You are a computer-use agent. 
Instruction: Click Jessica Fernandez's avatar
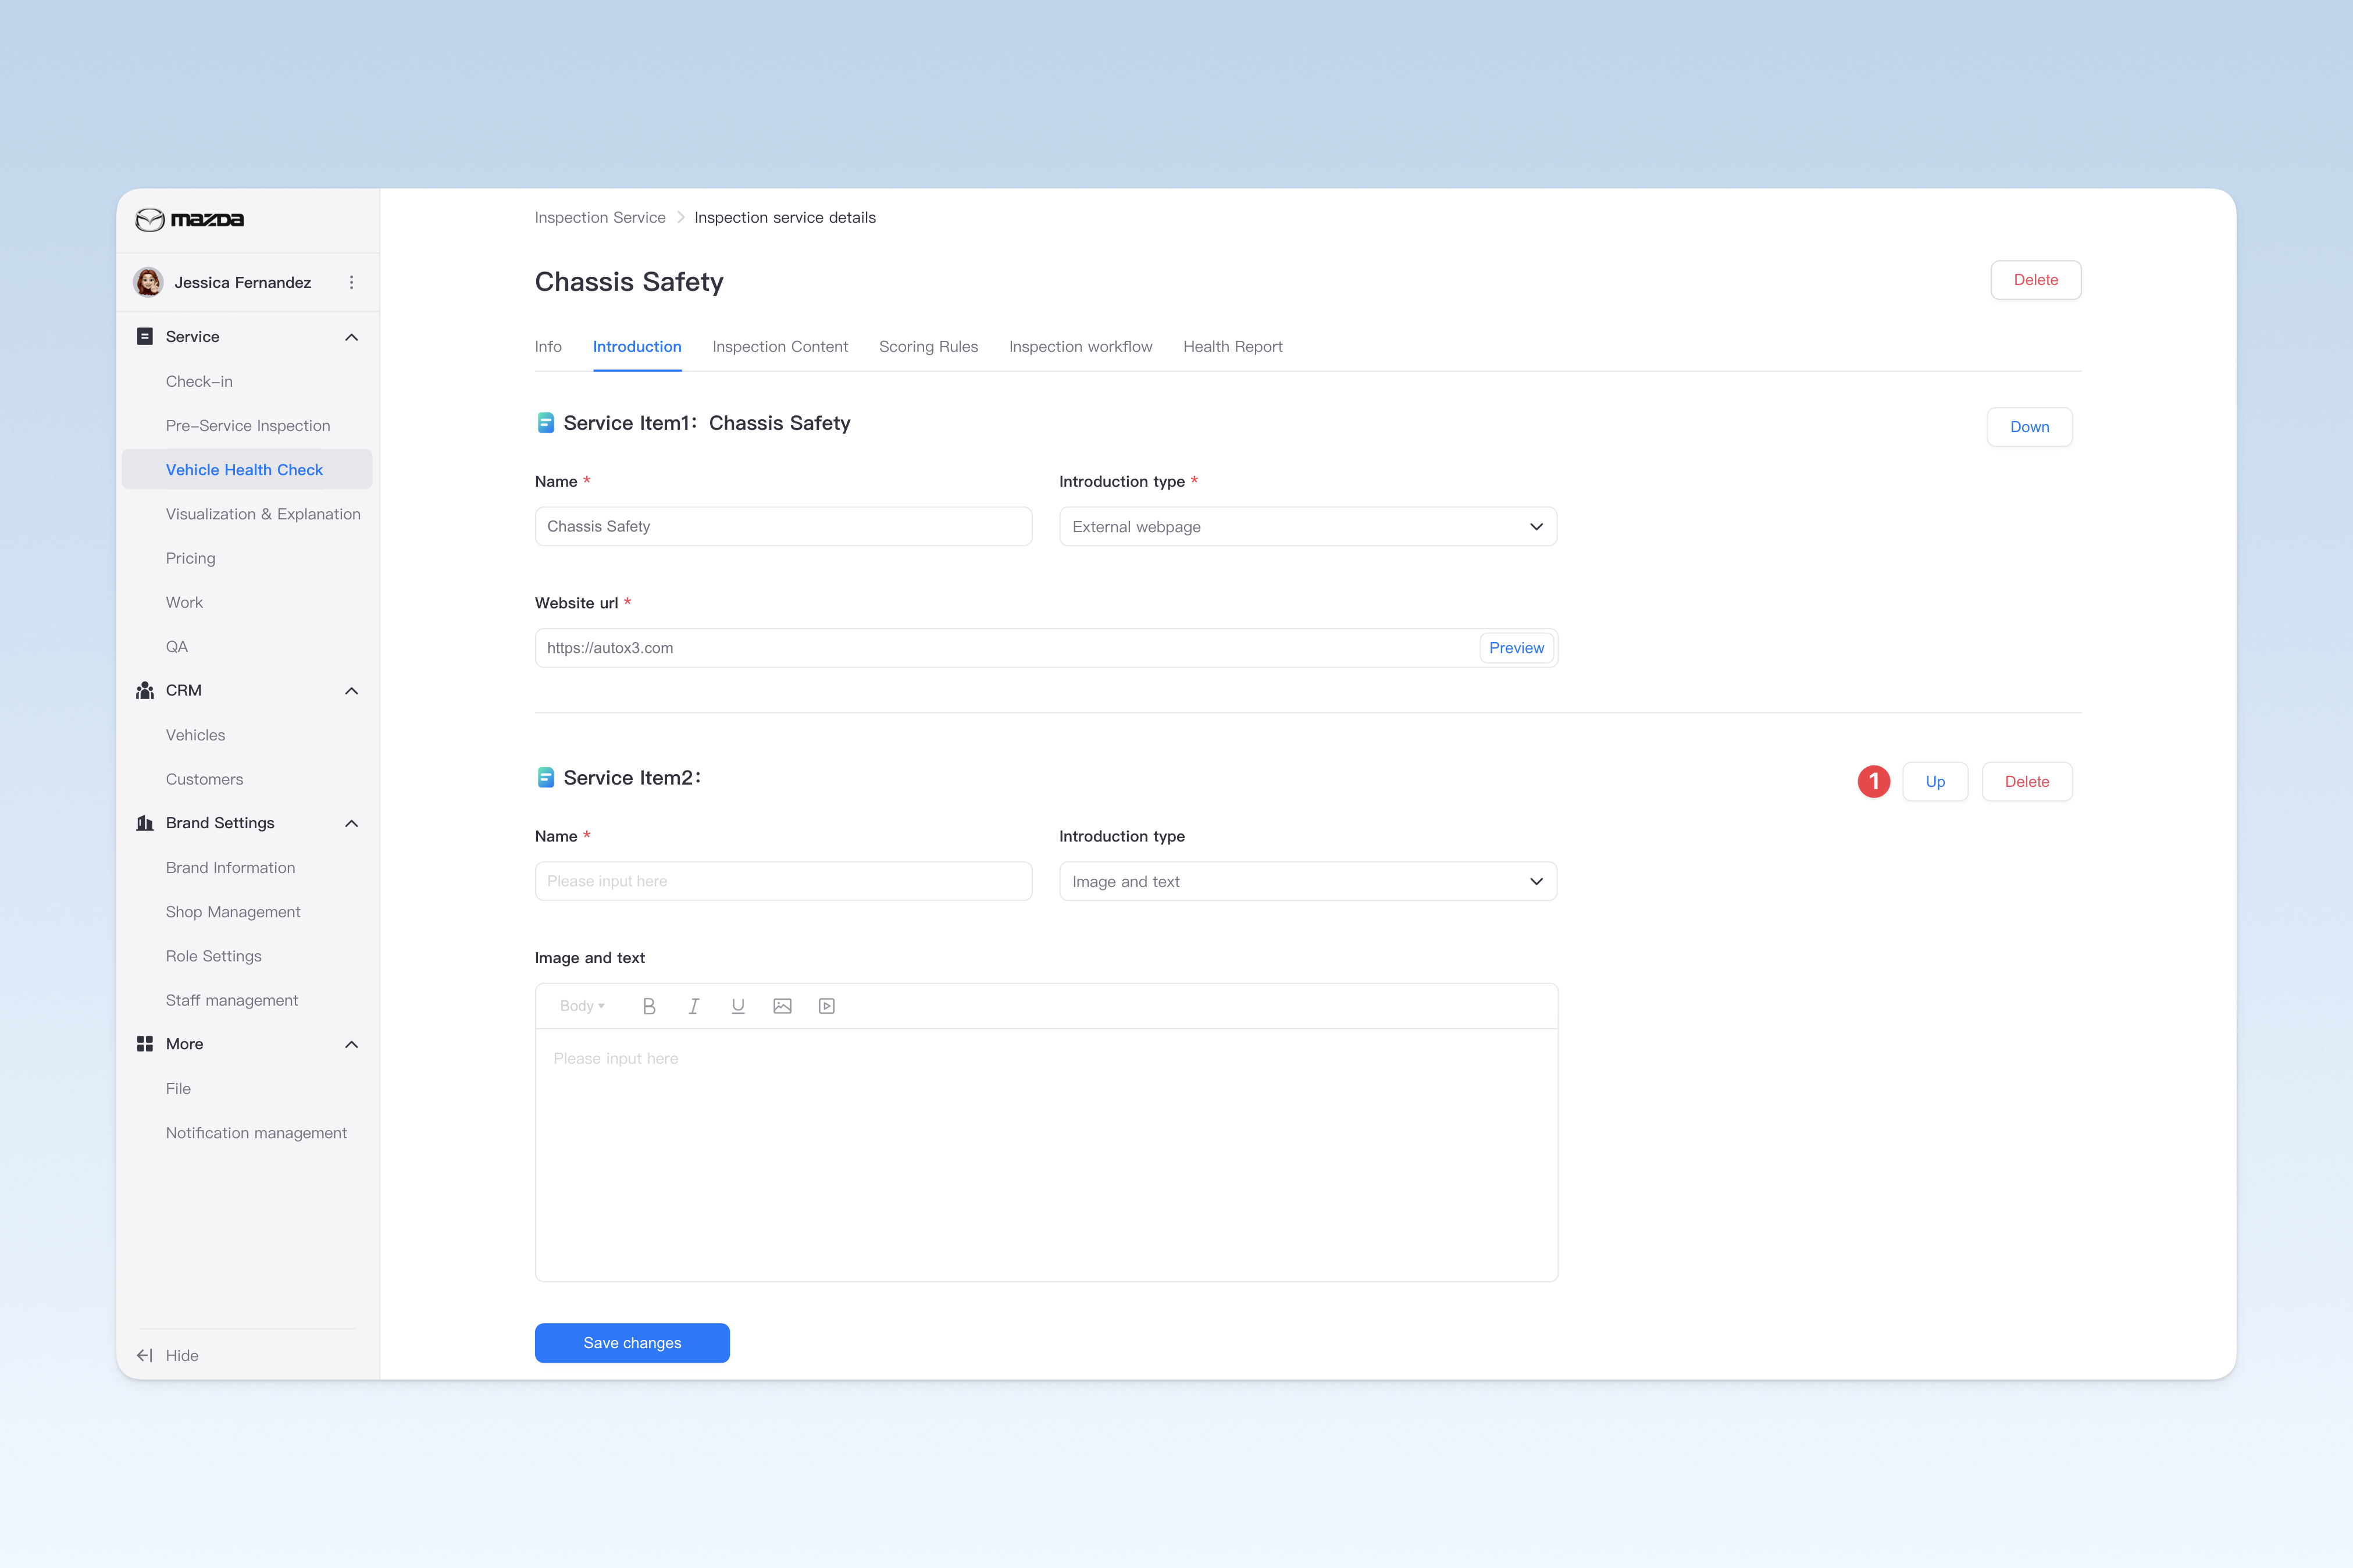(x=149, y=282)
